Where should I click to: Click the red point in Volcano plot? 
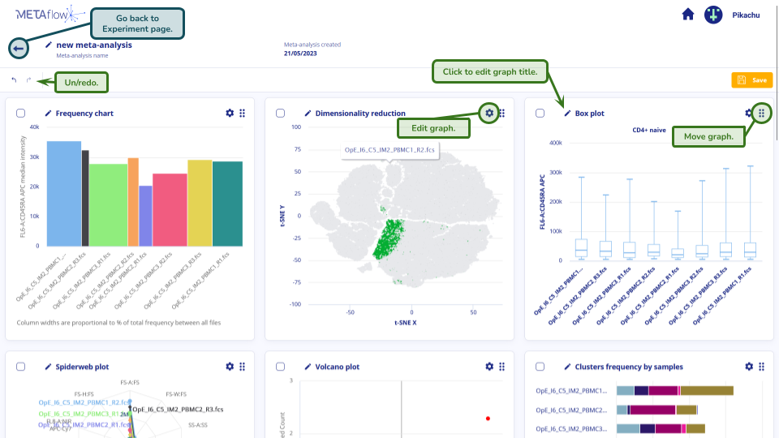[x=488, y=419]
